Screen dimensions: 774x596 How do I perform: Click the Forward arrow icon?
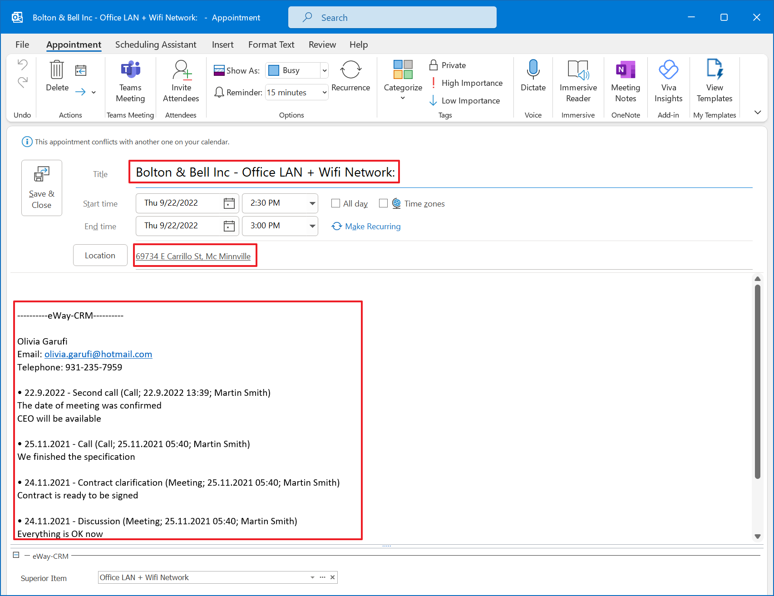80,92
